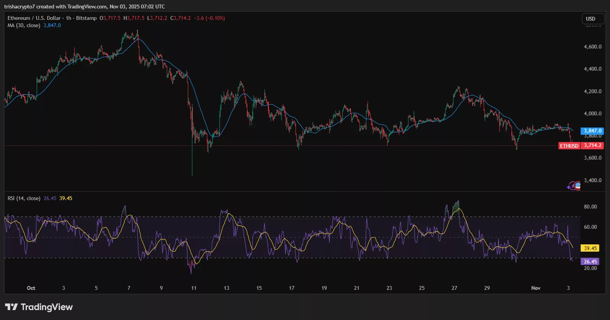Click the red -3.6 (-0.10%) change value
The width and height of the screenshot is (610, 320).
click(x=209, y=18)
